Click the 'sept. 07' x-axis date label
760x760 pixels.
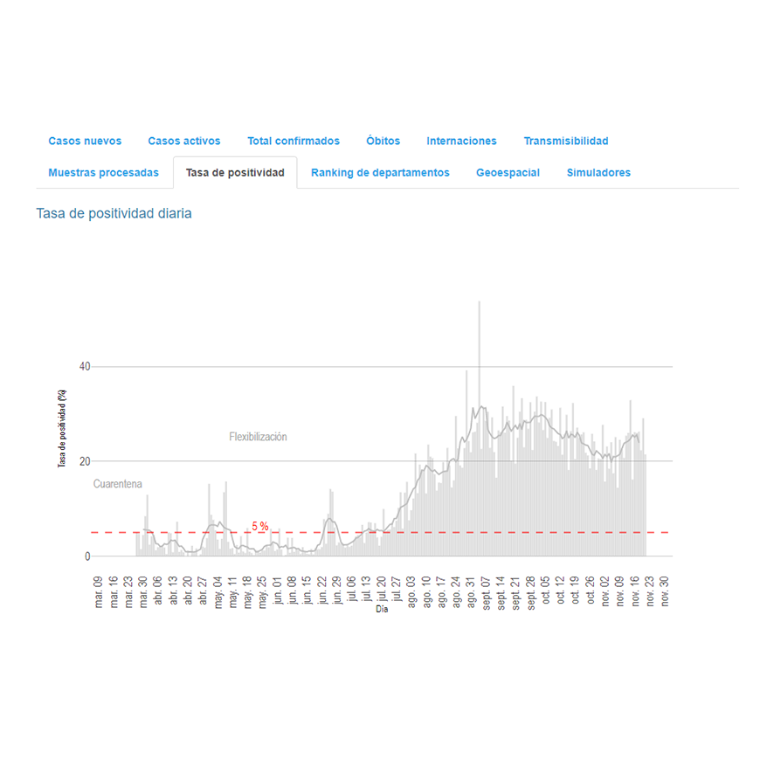tap(487, 589)
